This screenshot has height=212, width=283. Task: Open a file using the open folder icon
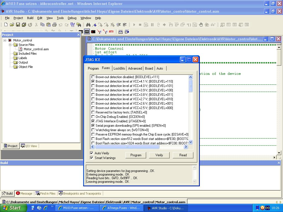(12, 25)
